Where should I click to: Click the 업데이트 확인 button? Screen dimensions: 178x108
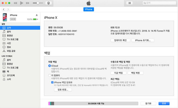point(120,40)
